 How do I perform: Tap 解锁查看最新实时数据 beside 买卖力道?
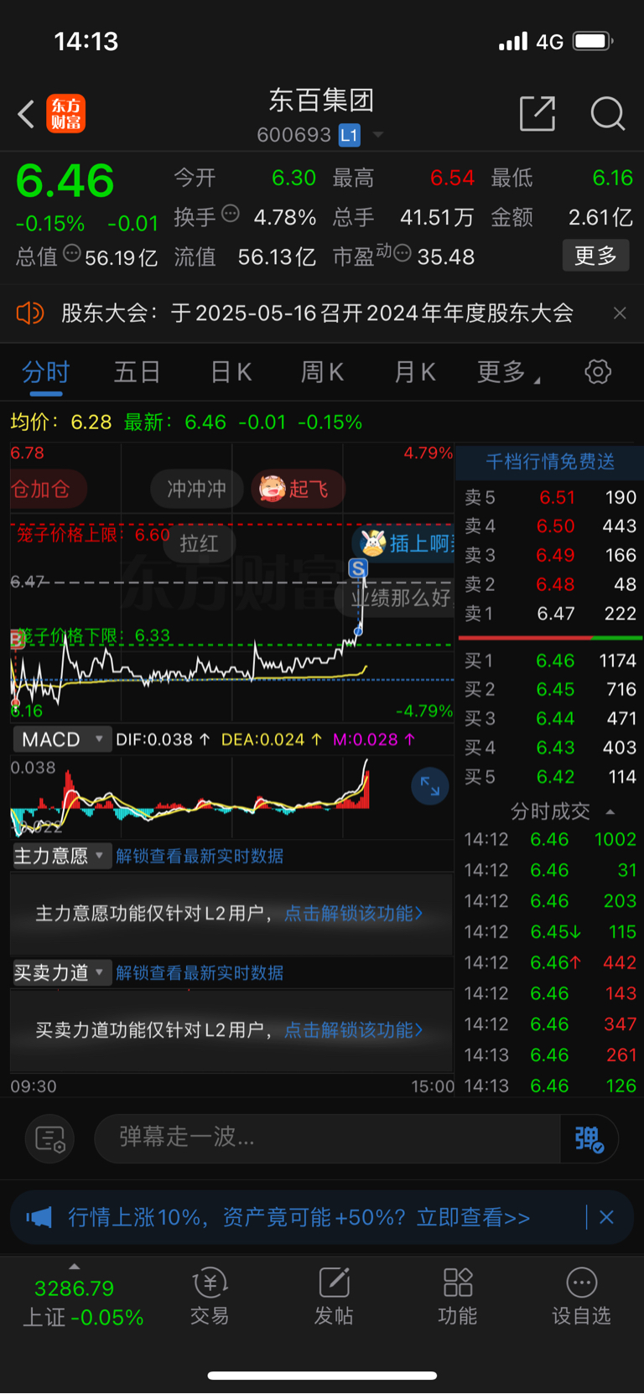[200, 972]
